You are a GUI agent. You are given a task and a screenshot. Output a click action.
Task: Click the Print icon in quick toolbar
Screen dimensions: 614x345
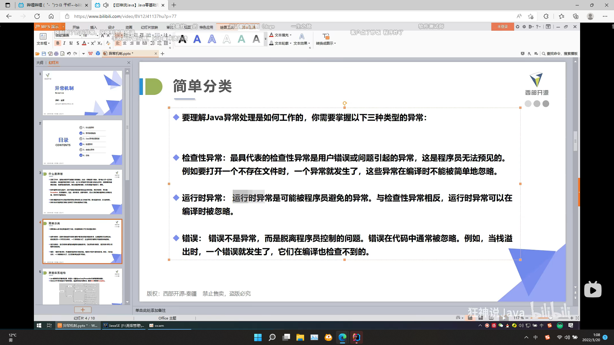pos(56,54)
